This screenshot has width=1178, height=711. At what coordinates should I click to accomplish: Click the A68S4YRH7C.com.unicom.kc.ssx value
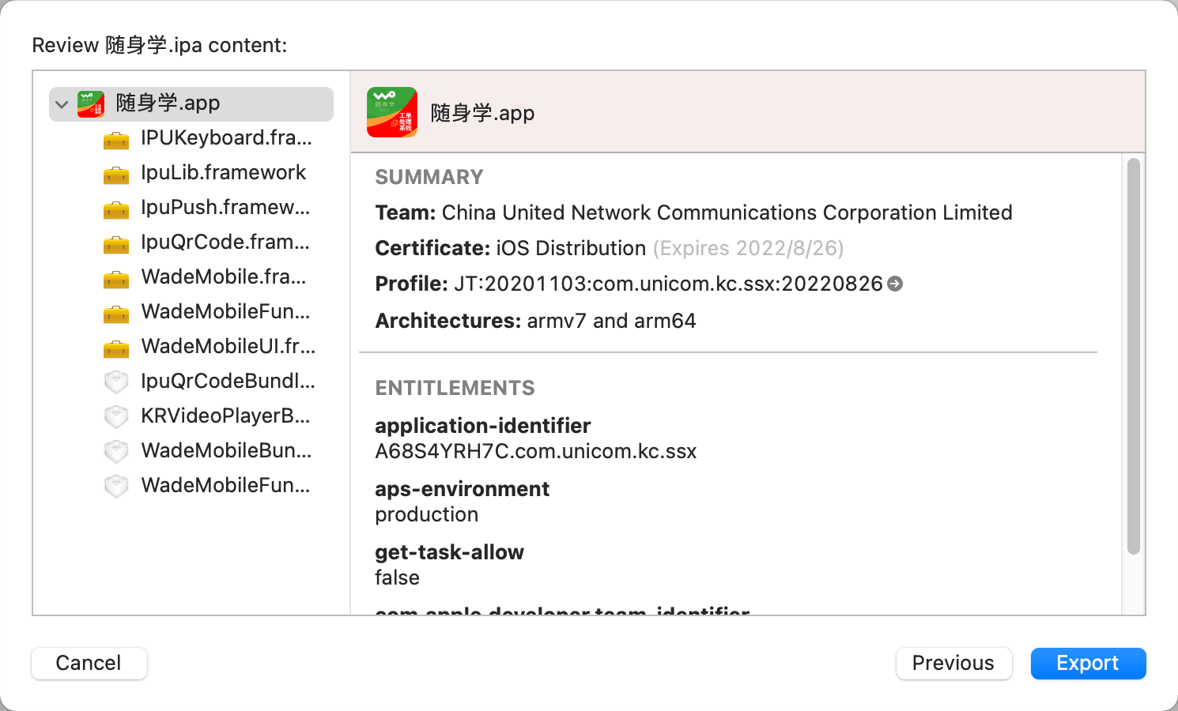pyautogui.click(x=536, y=451)
